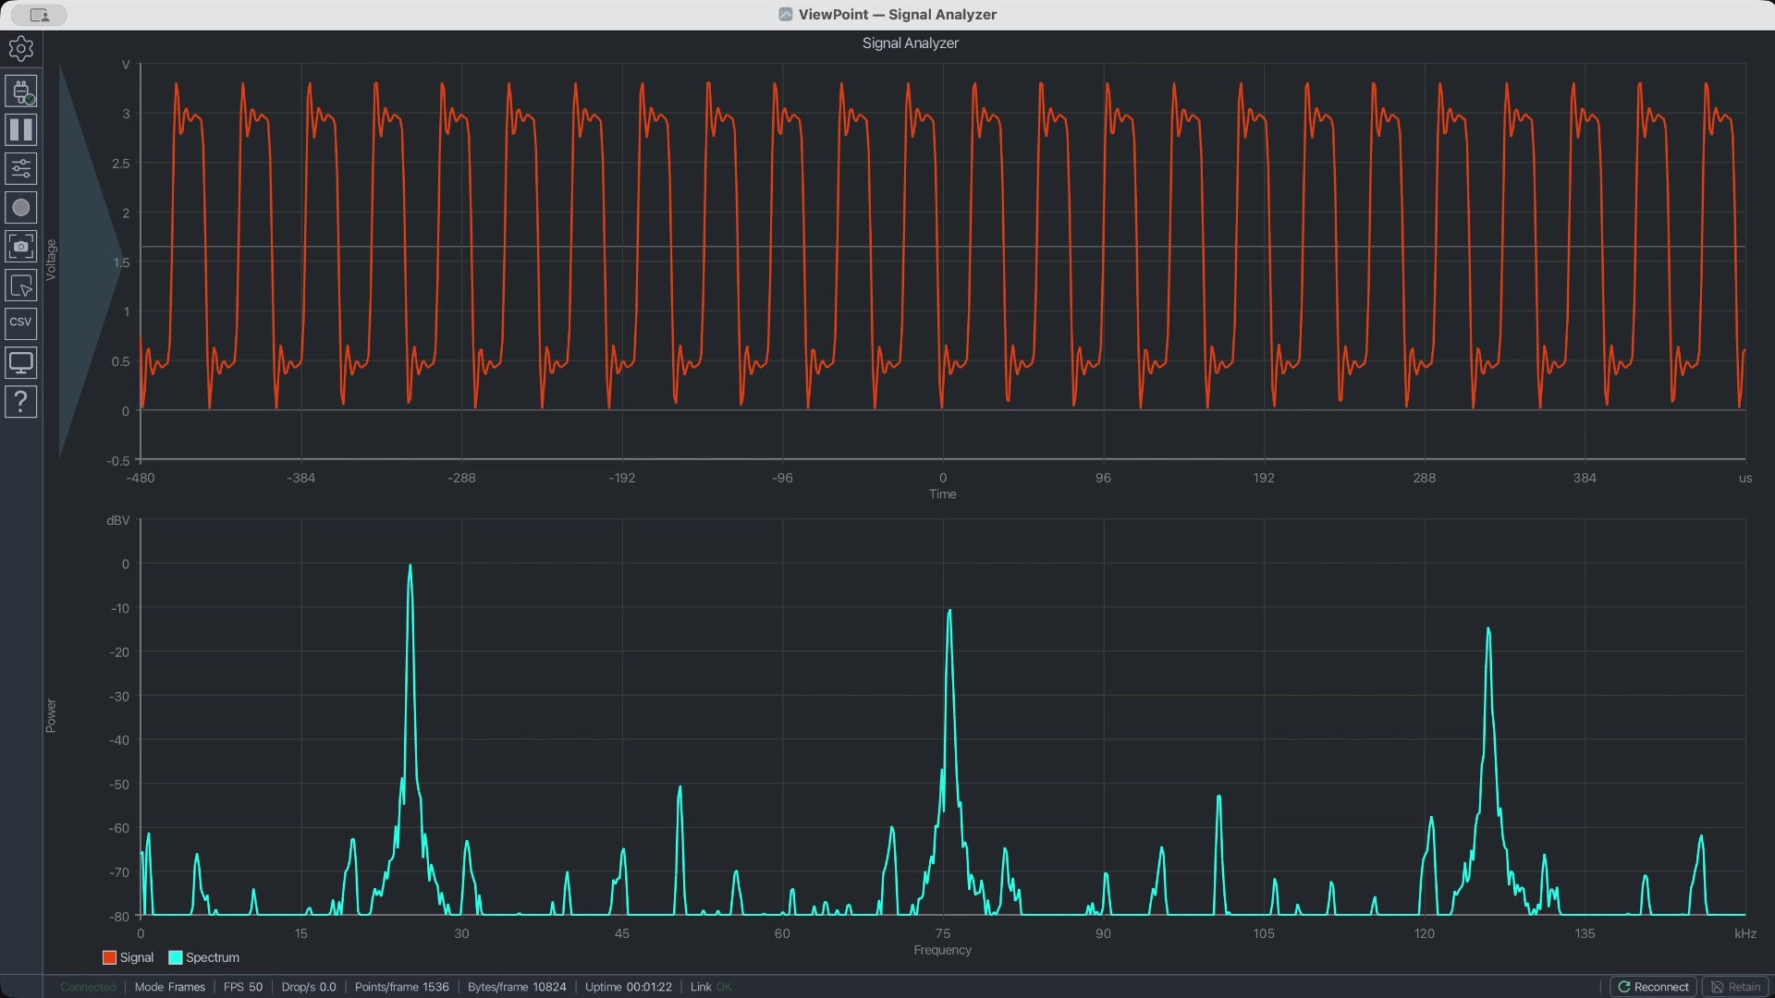Viewport: 1775px width, 998px height.
Task: Toggle the Spectrum legend entry
Action: pos(203,957)
